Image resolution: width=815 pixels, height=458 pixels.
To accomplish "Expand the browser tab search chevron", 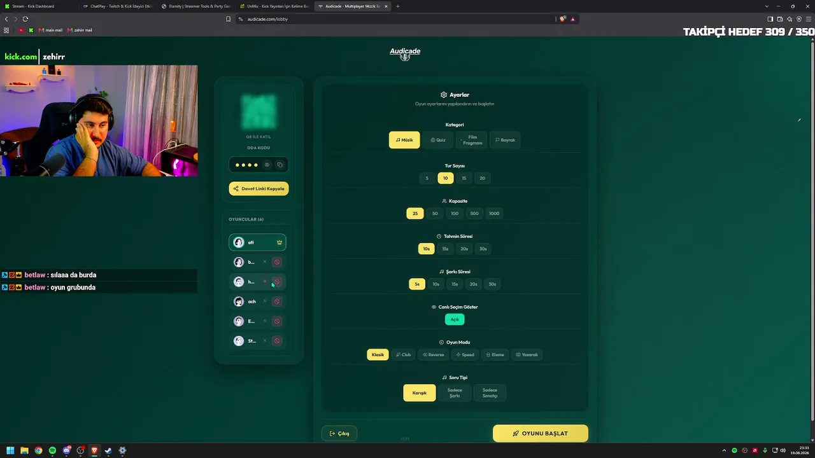I will coord(767,6).
